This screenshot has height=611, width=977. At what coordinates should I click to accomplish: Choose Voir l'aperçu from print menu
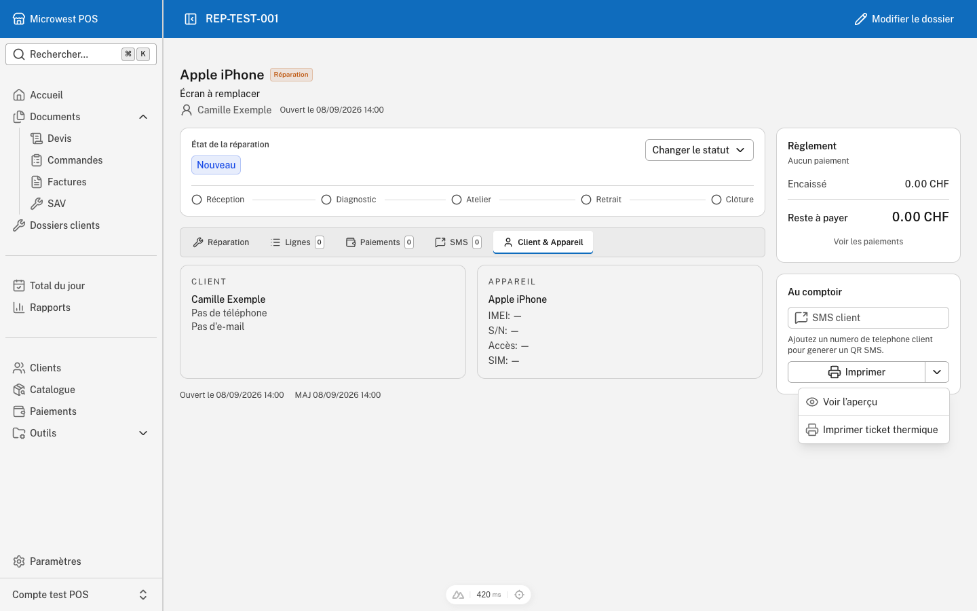click(x=874, y=402)
